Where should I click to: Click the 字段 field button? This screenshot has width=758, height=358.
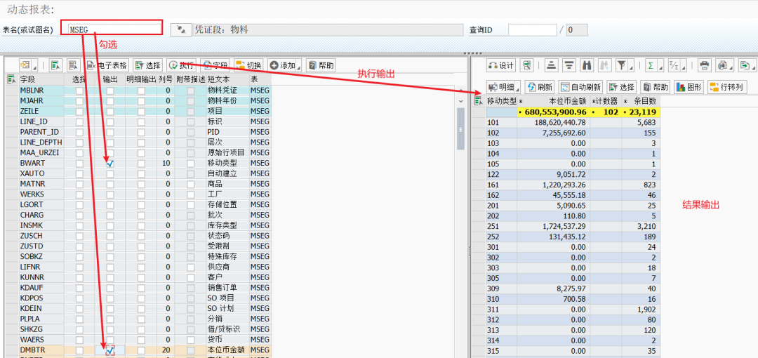[215, 65]
